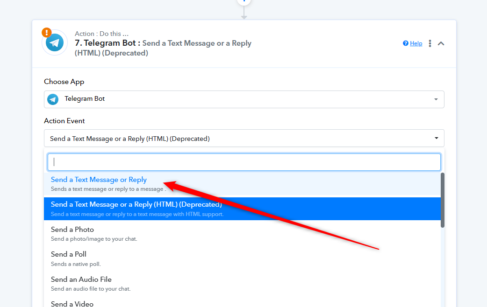The width and height of the screenshot is (487, 307).
Task: Select Send a Photo option
Action: tap(242, 234)
